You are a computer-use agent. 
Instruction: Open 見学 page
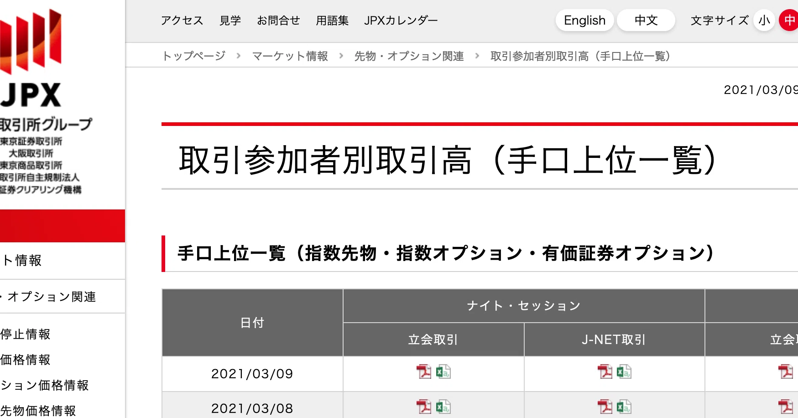[230, 21]
